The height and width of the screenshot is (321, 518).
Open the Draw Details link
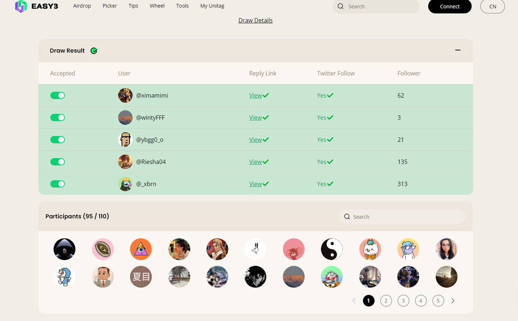pos(256,20)
